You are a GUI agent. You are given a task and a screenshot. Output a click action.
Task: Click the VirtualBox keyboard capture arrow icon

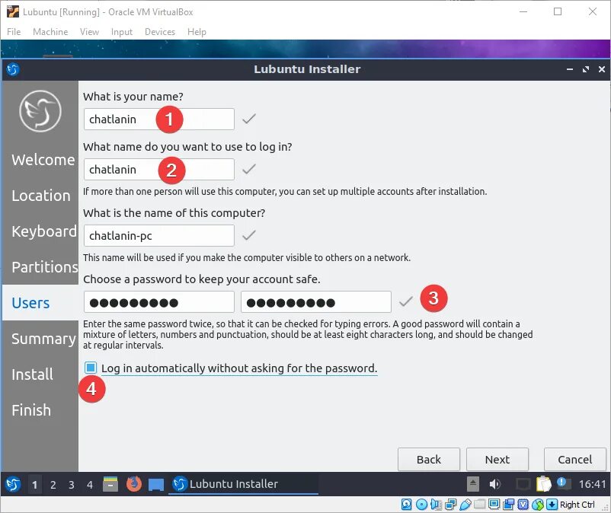(x=552, y=505)
